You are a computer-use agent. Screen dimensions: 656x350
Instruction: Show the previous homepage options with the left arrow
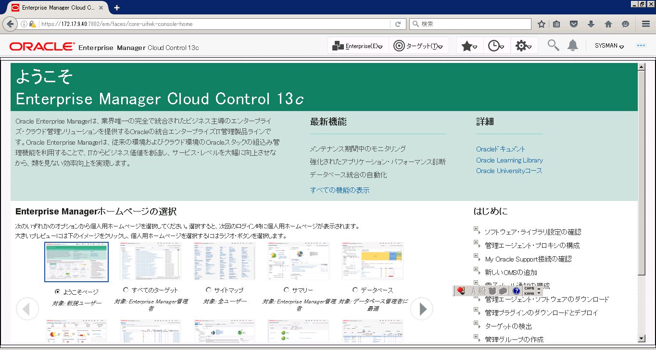27,309
